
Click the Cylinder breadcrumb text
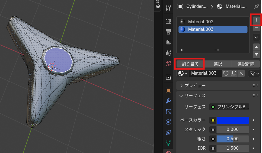[197, 7]
